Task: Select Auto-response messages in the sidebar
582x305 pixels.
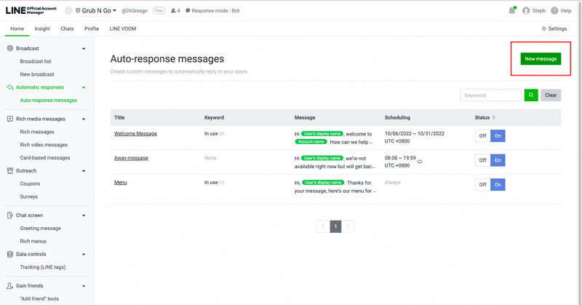Action: 49,100
